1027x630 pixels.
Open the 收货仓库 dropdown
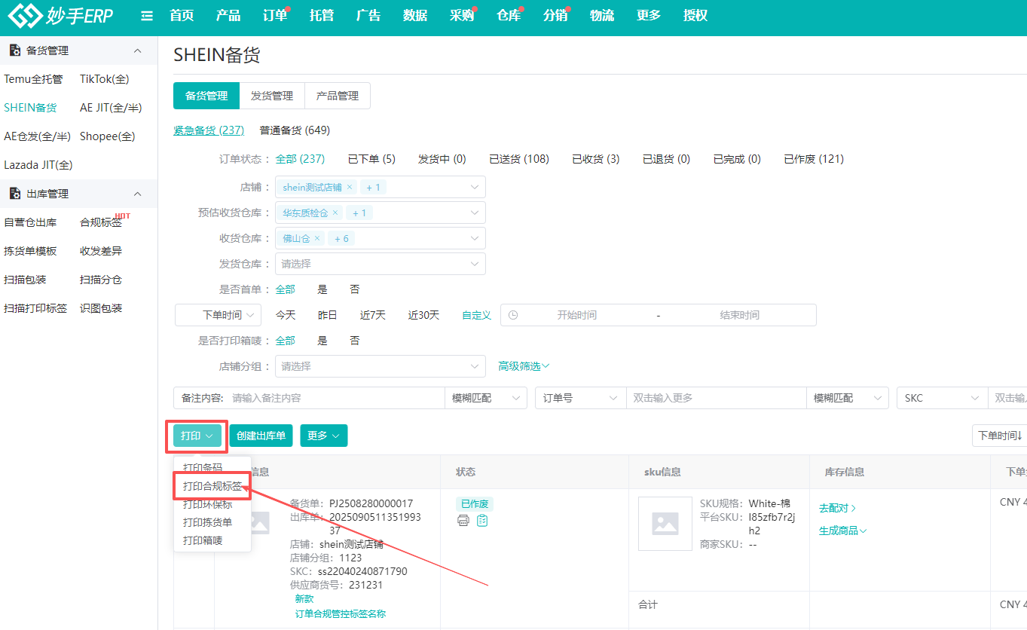pyautogui.click(x=381, y=238)
